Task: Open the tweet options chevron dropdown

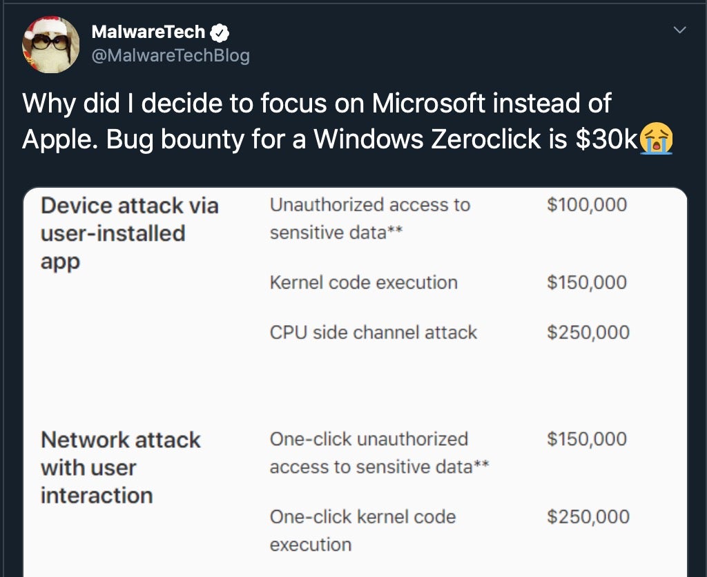Action: tap(680, 30)
